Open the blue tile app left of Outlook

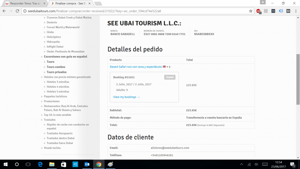(75, 164)
